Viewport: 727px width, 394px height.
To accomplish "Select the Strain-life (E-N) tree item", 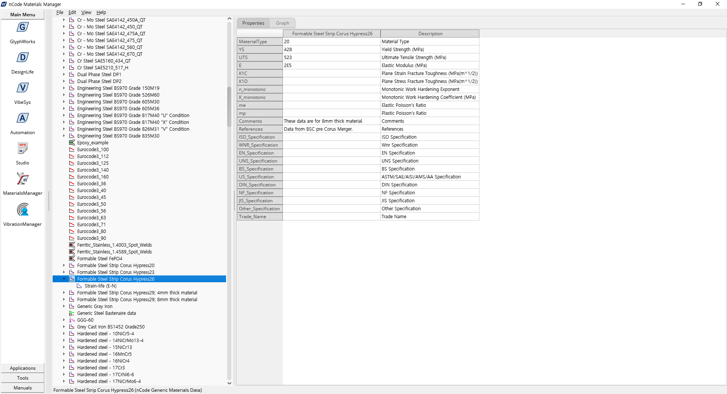I will (x=100, y=286).
